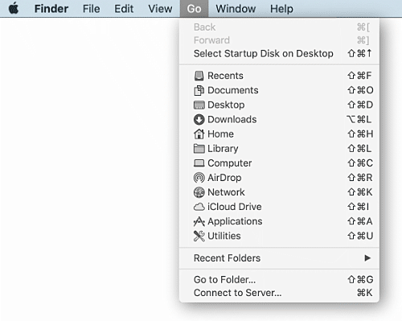The height and width of the screenshot is (321, 402).
Task: Click the iCloud Drive cloud icon
Action: pyautogui.click(x=199, y=207)
